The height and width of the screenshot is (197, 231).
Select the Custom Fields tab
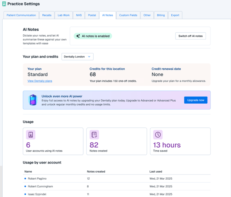click(128, 15)
